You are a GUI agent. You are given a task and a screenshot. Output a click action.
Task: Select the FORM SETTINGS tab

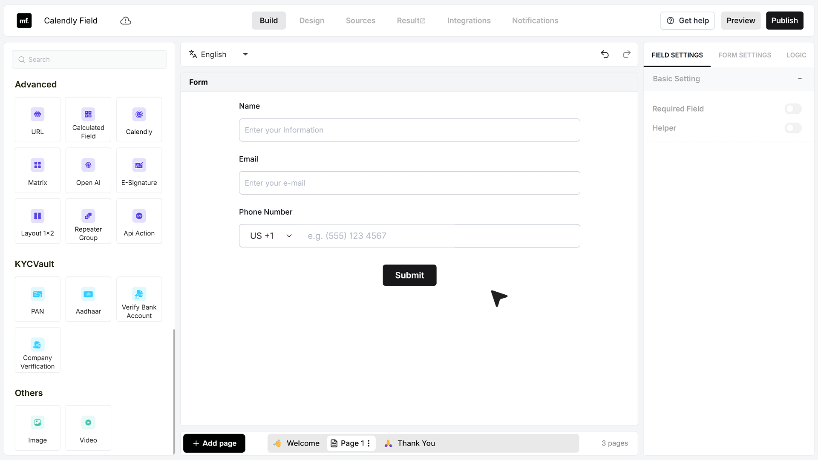pos(745,55)
